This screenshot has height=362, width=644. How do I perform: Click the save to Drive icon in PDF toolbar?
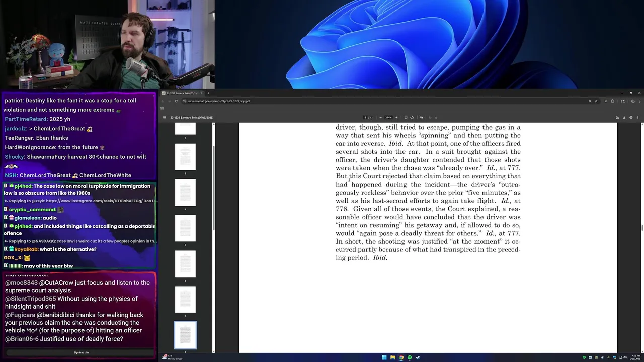[617, 117]
